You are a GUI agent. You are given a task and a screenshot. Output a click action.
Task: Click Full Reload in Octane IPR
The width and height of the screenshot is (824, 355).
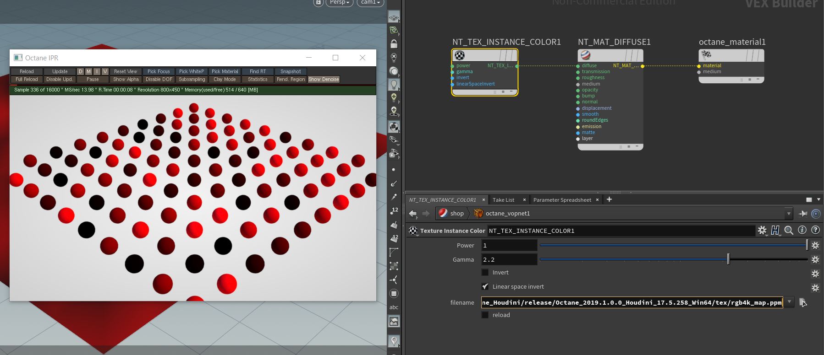tap(27, 79)
